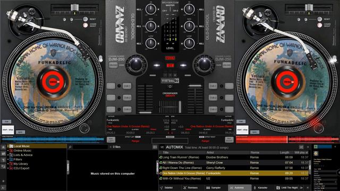Toggle left deck HI kill switch
Image resolution: width=340 pixels, height=191 pixels.
pos(139,10)
